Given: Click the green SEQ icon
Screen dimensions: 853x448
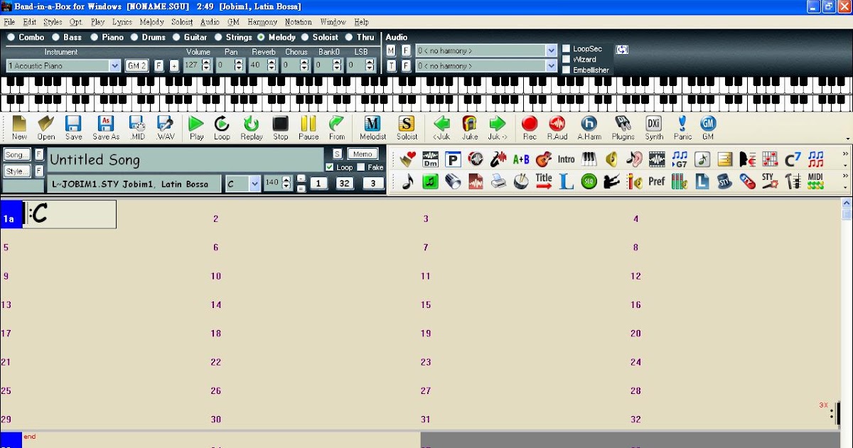Looking at the screenshot, I should [x=589, y=181].
